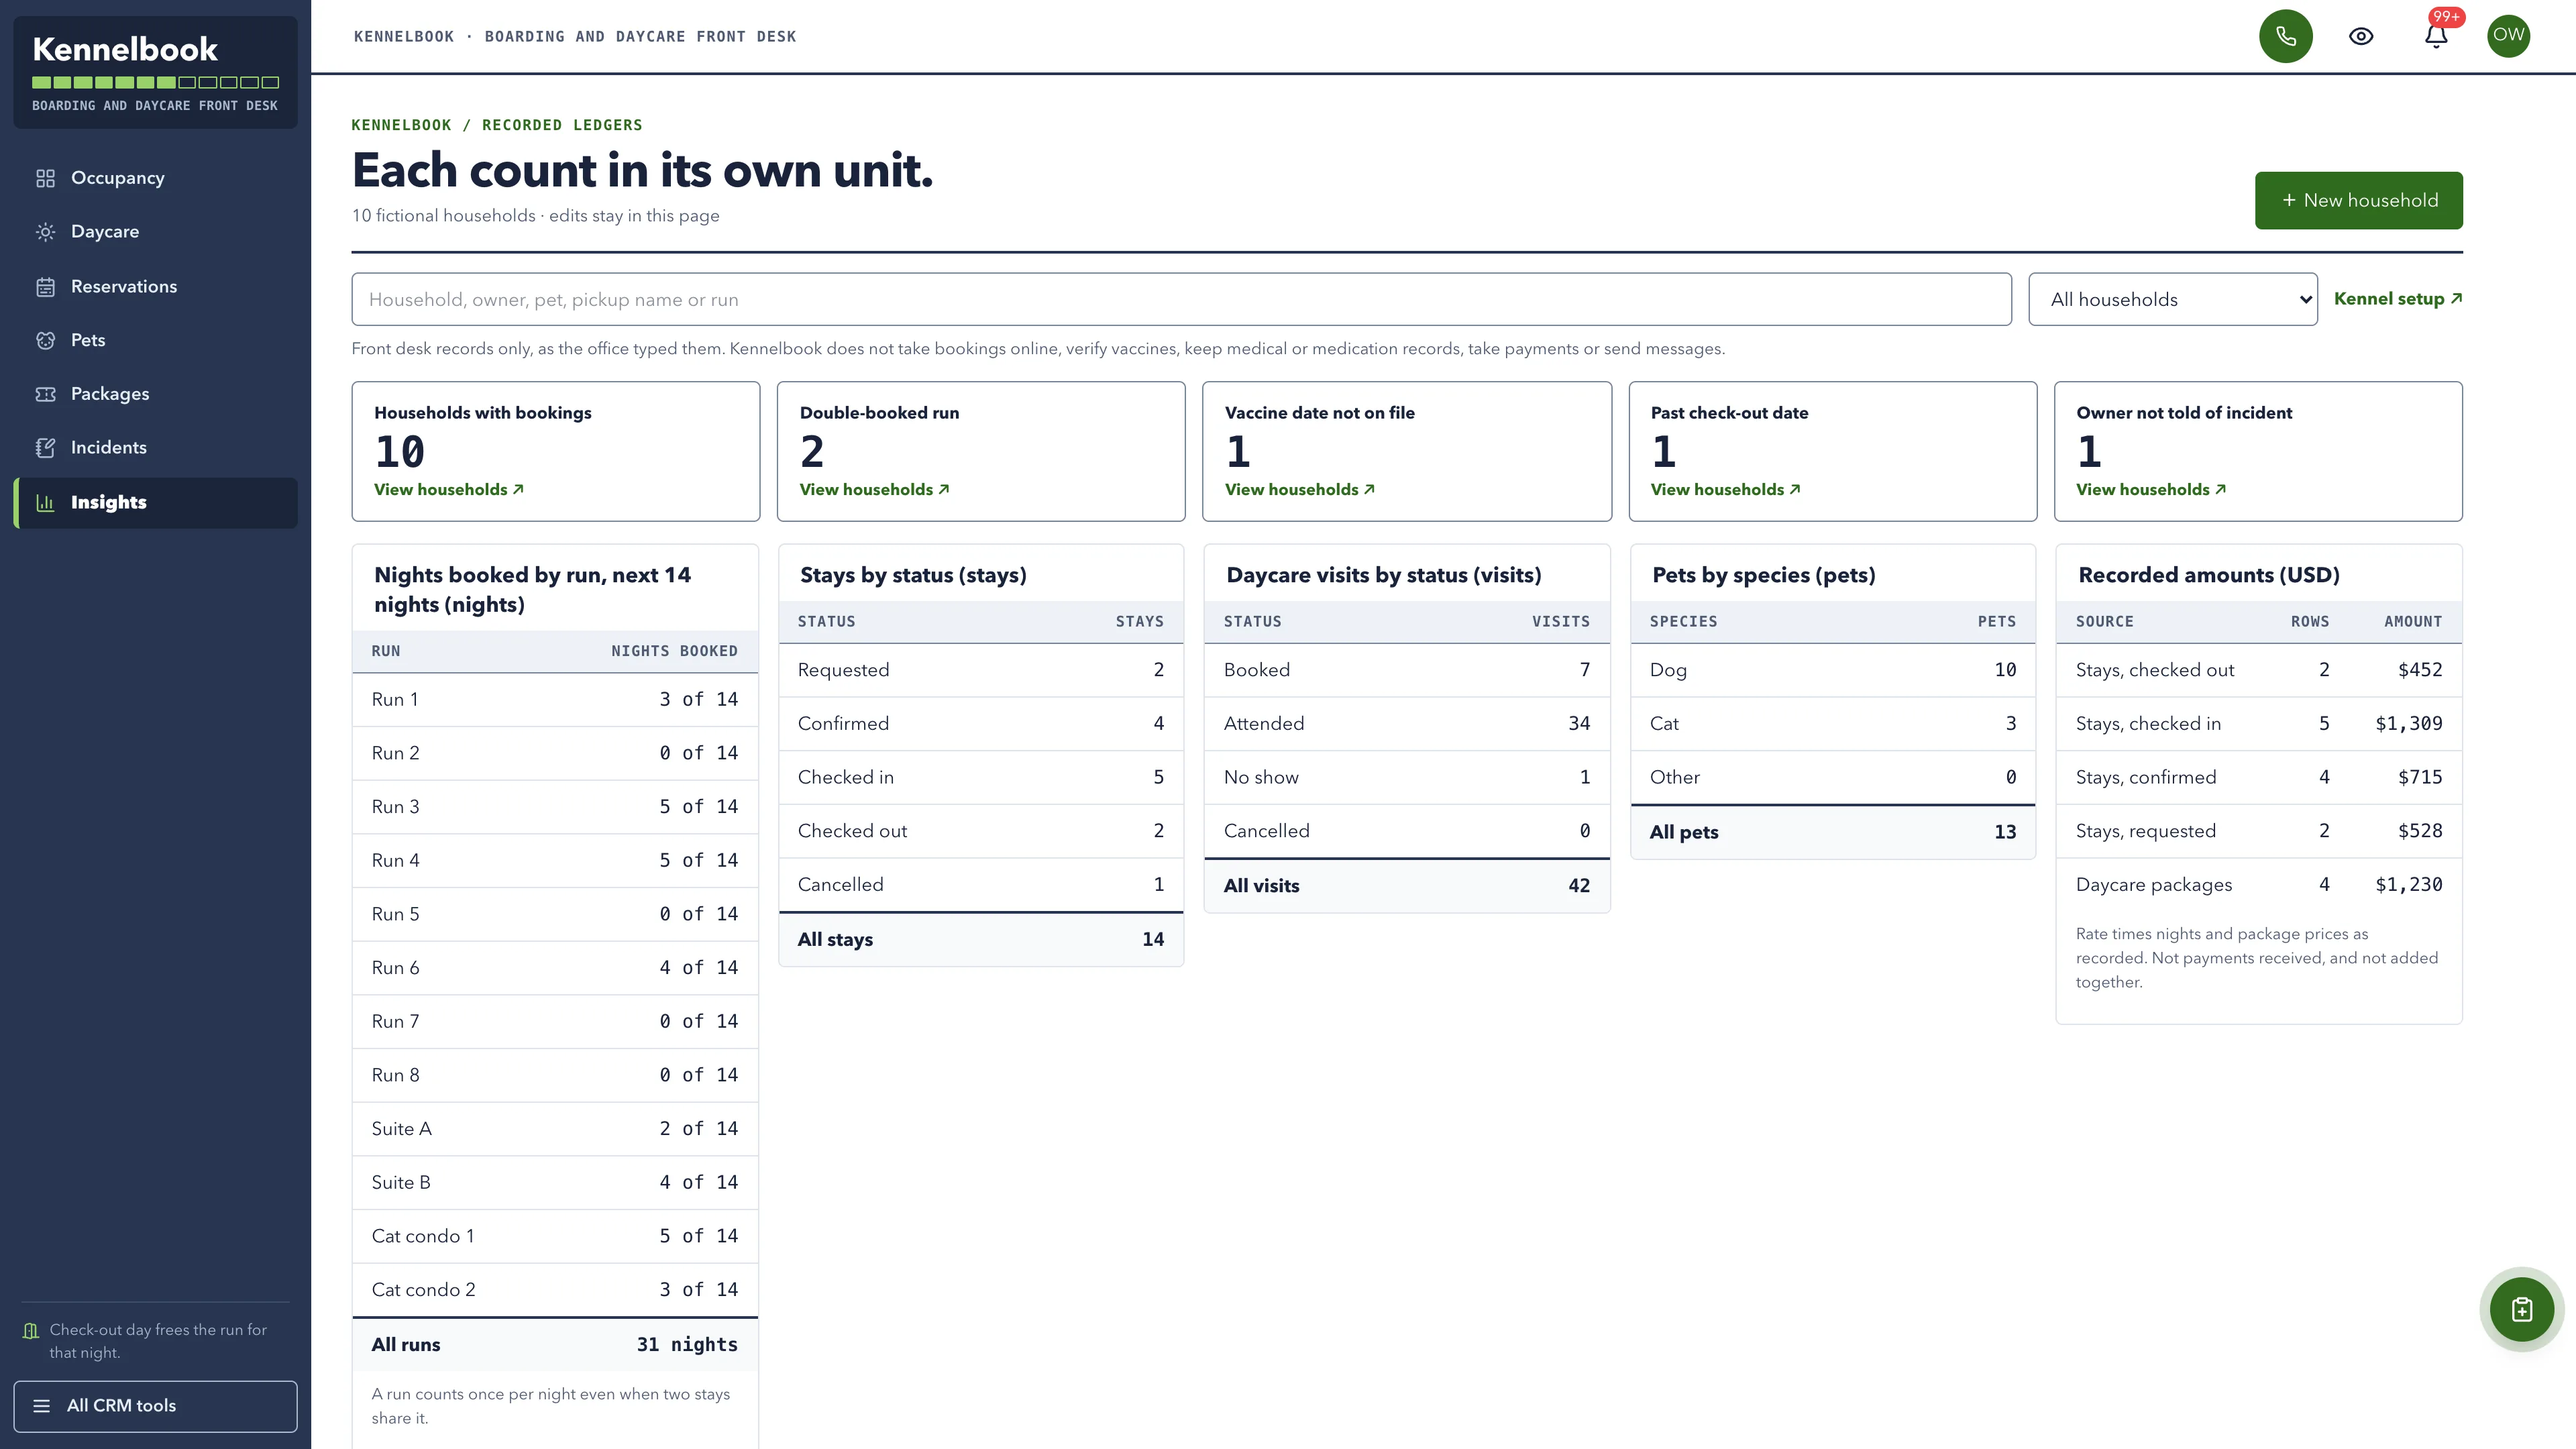Click the Pets paw icon
2576x1449 pixels.
45,340
